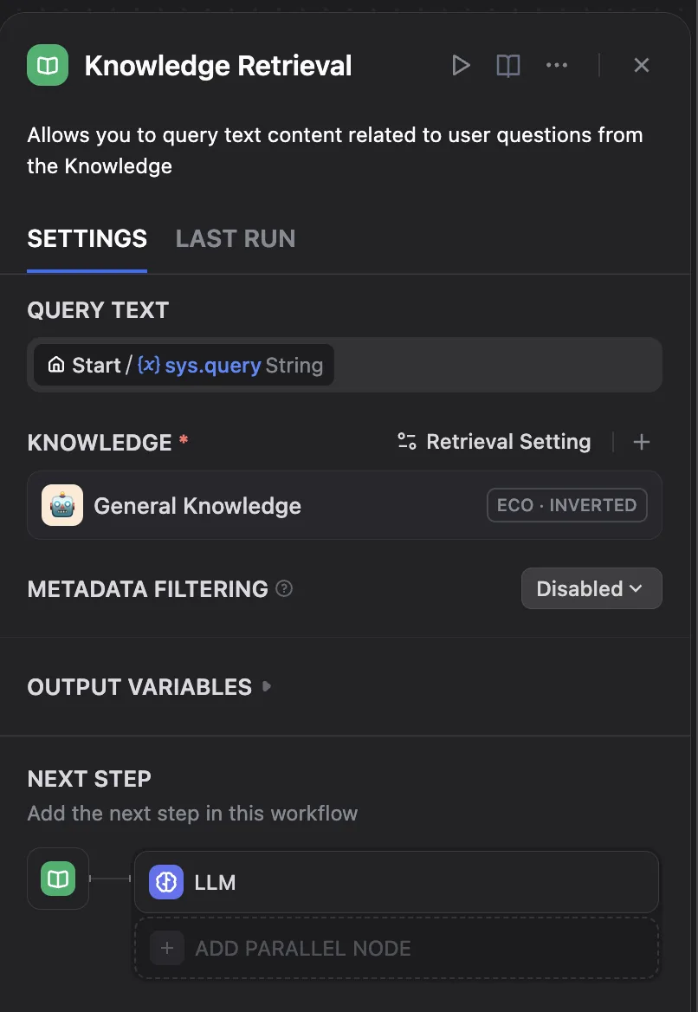This screenshot has height=1012, width=698.
Task: Select the LLM next step node
Action: tap(397, 883)
